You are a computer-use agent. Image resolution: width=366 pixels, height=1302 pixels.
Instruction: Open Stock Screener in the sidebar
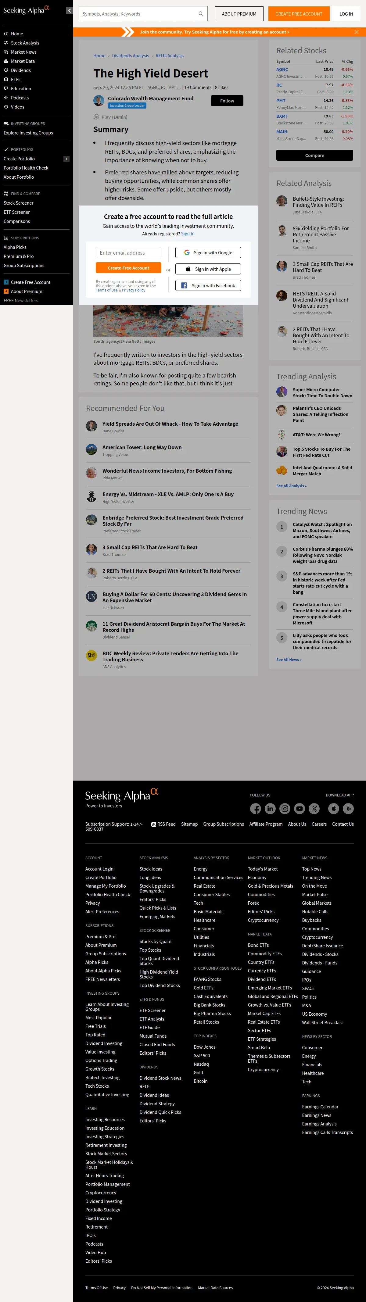point(19,203)
